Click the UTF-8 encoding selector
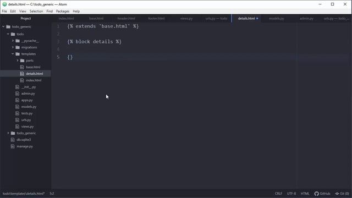 291,194
